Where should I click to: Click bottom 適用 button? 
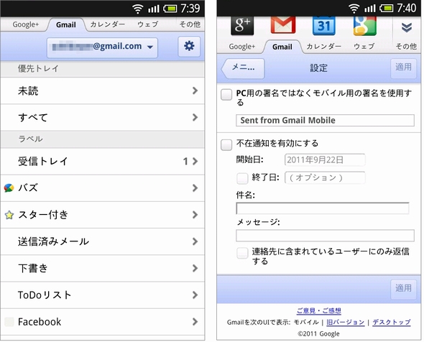click(403, 290)
